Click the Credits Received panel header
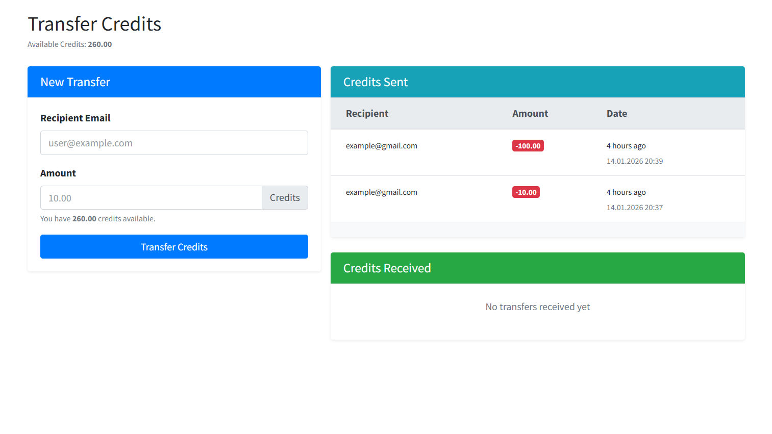772x434 pixels. coord(537,268)
